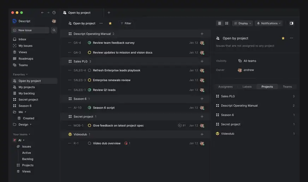Screen dimensions: 308x182
Task: Open Backlog under AI team
Action: pyautogui.click(x=28, y=159)
